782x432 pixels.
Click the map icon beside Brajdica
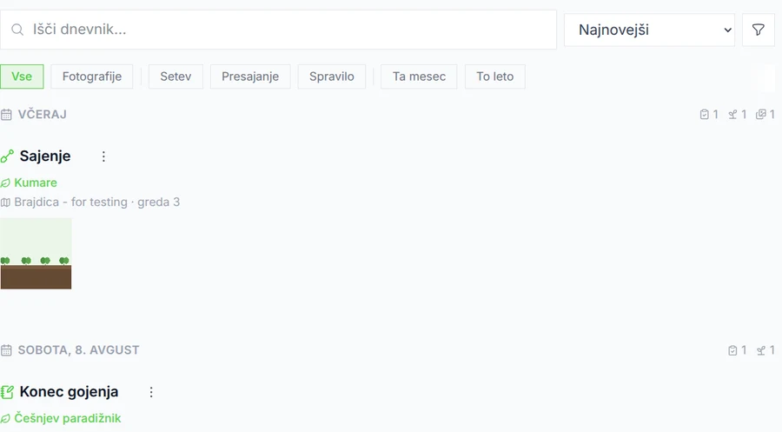5,203
